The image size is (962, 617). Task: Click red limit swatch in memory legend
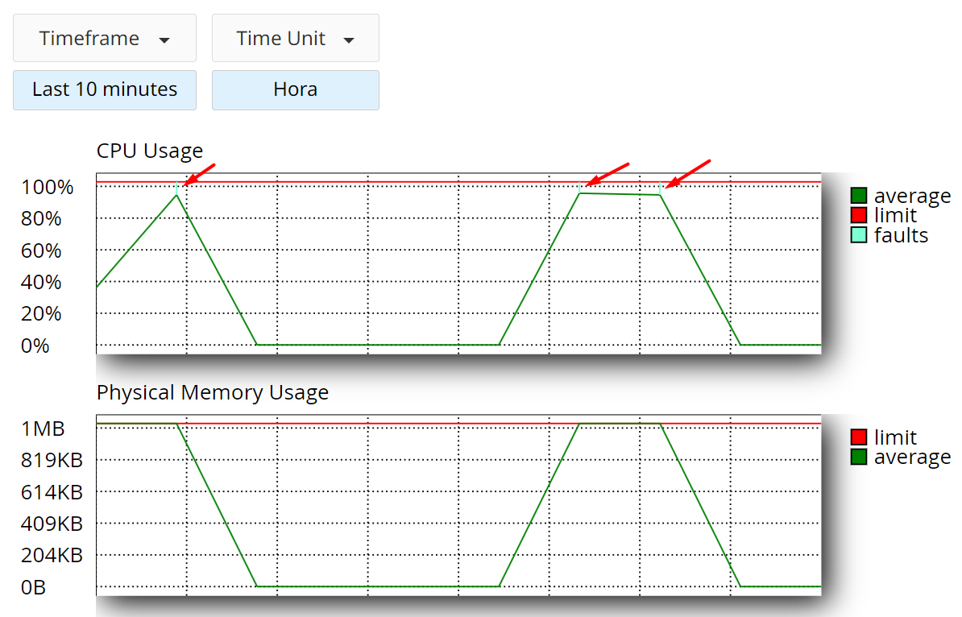click(859, 437)
